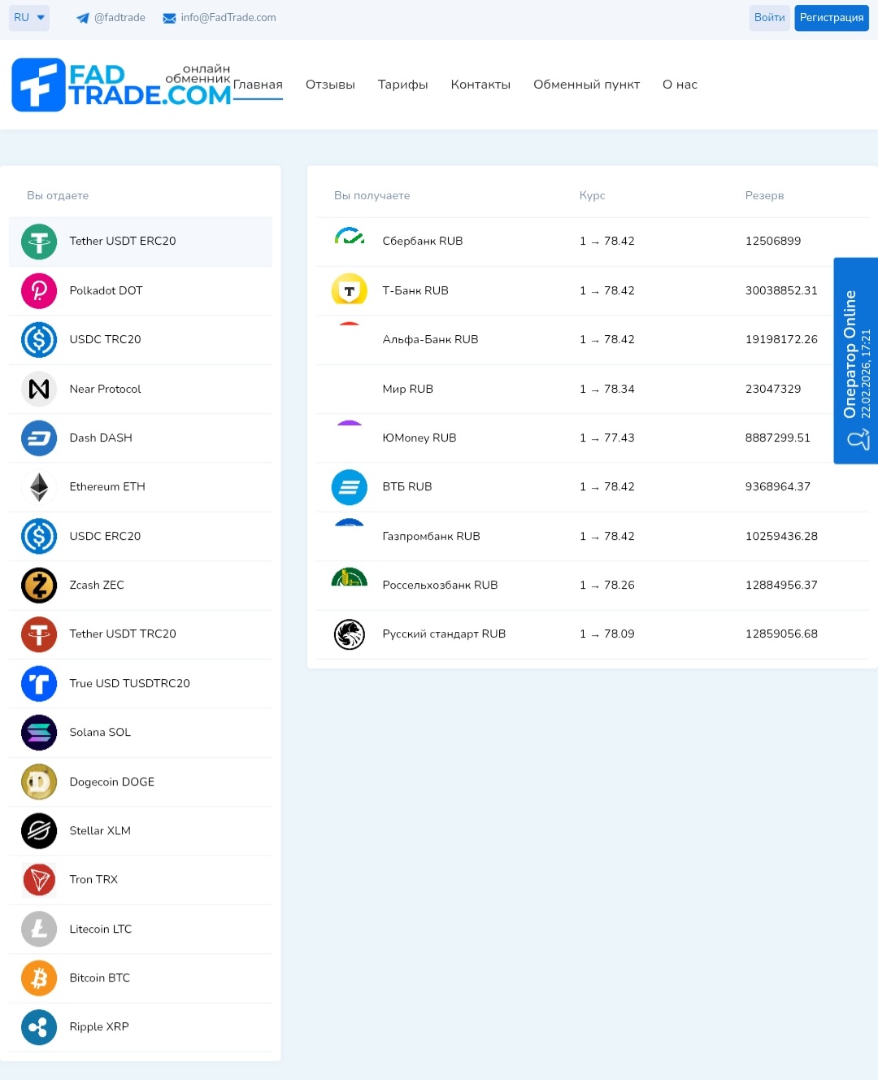The image size is (878, 1080).
Task: Click the FadTrade.com logo
Action: point(121,85)
